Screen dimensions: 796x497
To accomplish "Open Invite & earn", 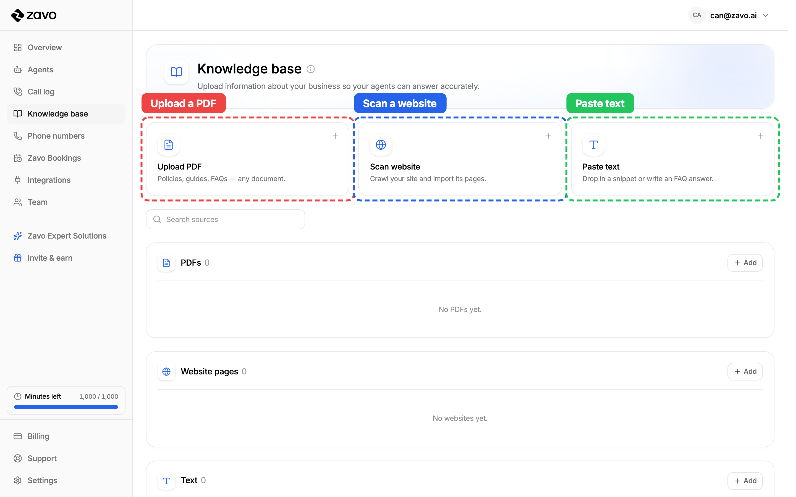I will click(x=66, y=258).
